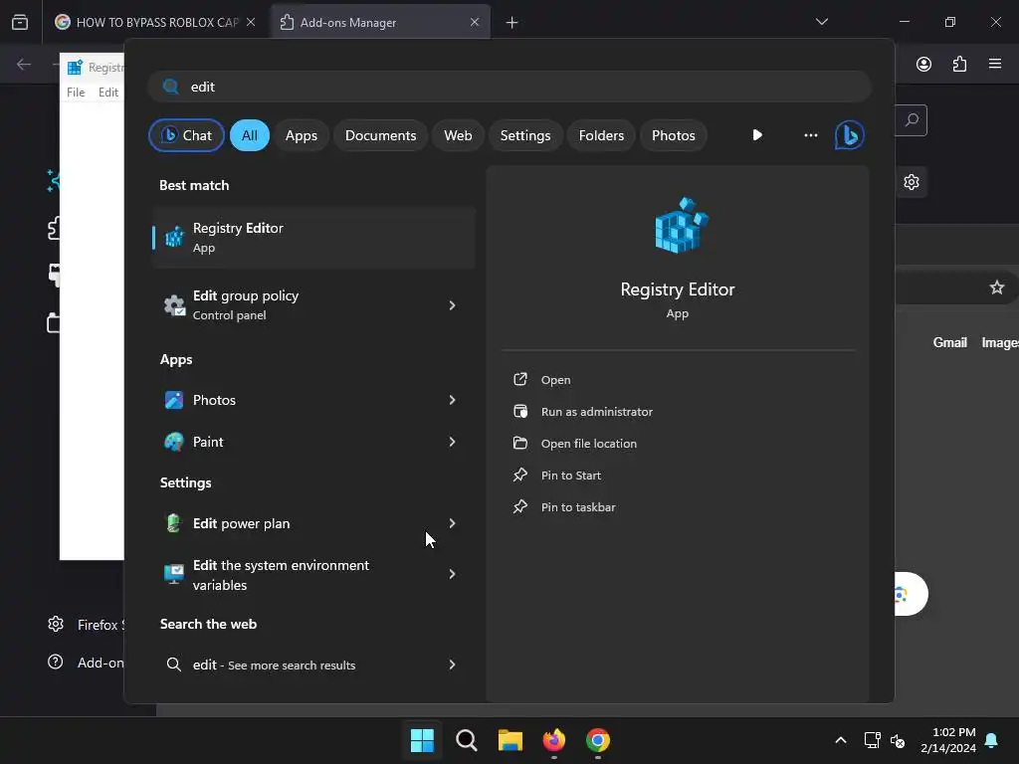Open Firefox View icon at top left

(x=20, y=23)
